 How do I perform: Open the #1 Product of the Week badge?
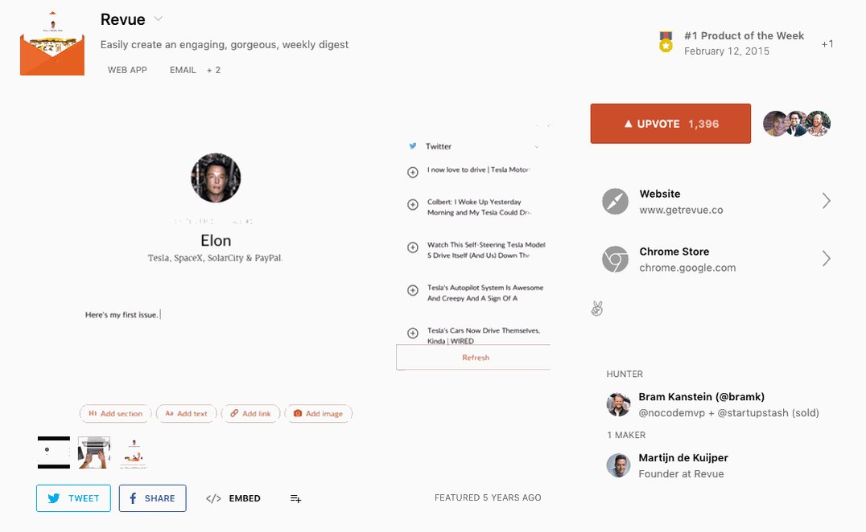coord(744,43)
